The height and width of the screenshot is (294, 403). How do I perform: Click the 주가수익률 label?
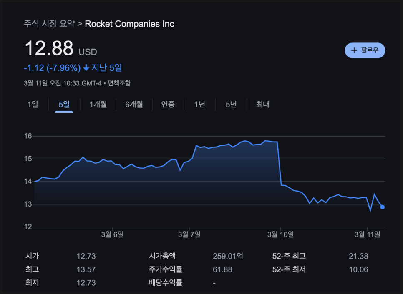click(166, 269)
